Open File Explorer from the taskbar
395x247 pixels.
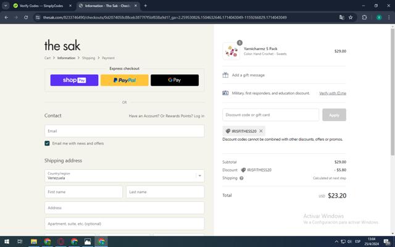(34, 241)
